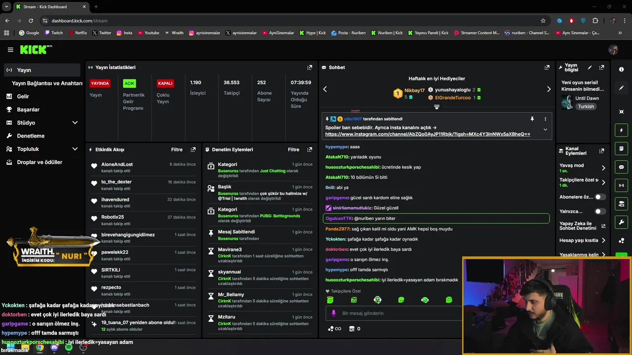
Task: Select Yayın in the left sidebar
Action: click(x=42, y=70)
